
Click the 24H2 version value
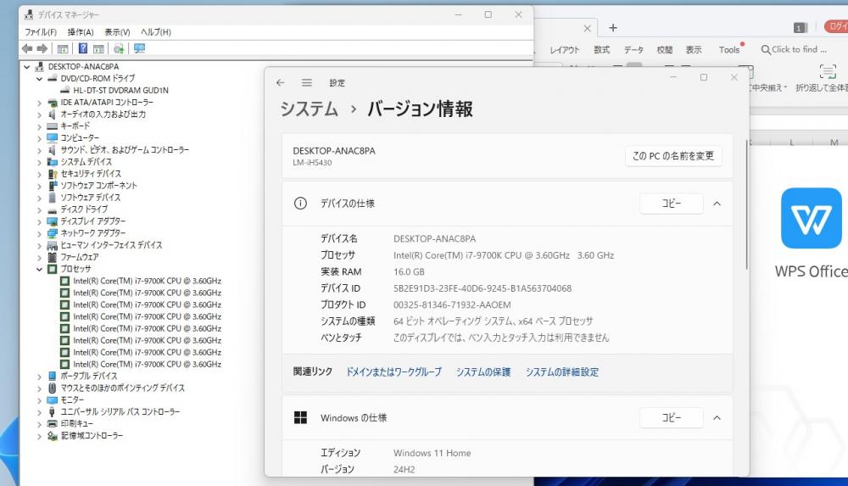click(x=404, y=470)
